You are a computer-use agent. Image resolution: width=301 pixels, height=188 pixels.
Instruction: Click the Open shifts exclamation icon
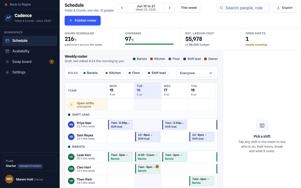[x=71, y=105]
